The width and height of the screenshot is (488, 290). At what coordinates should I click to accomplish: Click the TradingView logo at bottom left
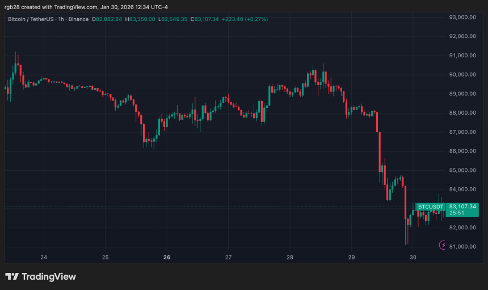tap(40, 276)
